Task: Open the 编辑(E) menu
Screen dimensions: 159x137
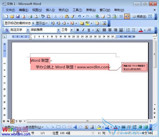Action: (x=24, y=10)
